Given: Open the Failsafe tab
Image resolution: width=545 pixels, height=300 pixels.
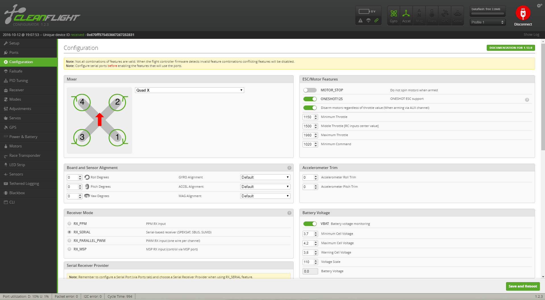Looking at the screenshot, I should [x=28, y=71].
